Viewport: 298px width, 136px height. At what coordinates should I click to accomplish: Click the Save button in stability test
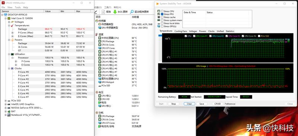202,104
